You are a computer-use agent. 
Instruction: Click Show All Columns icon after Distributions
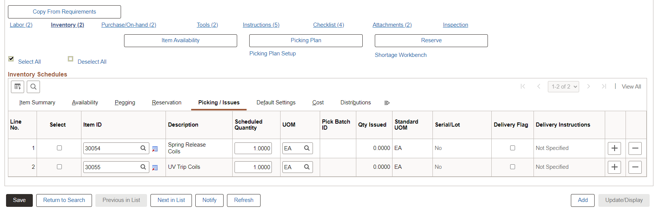pyautogui.click(x=387, y=103)
